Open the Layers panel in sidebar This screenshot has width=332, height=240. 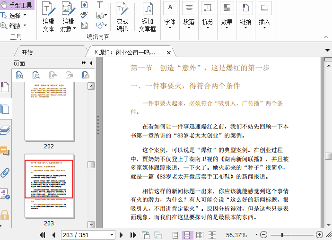coord(5,130)
